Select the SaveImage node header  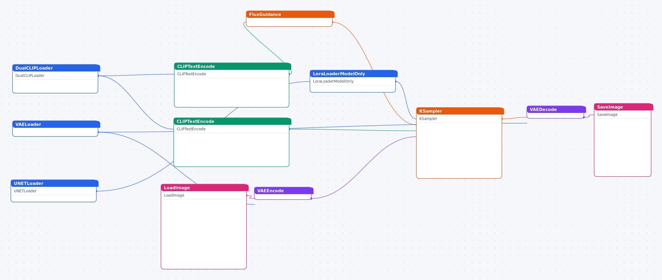point(624,107)
